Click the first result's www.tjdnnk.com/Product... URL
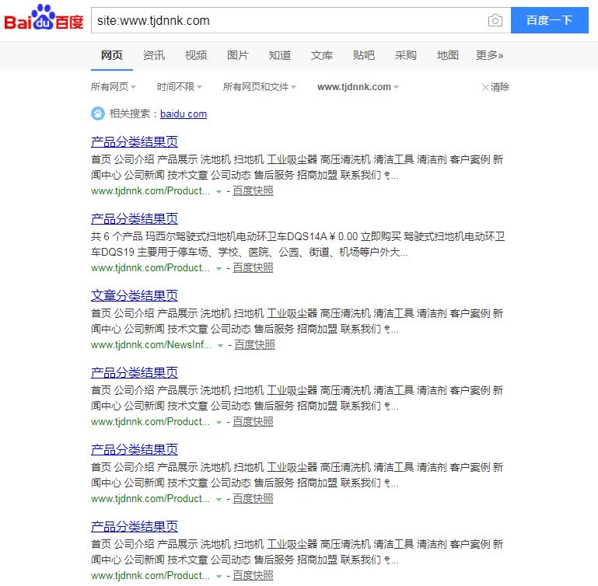This screenshot has width=598, height=586. pyautogui.click(x=150, y=190)
